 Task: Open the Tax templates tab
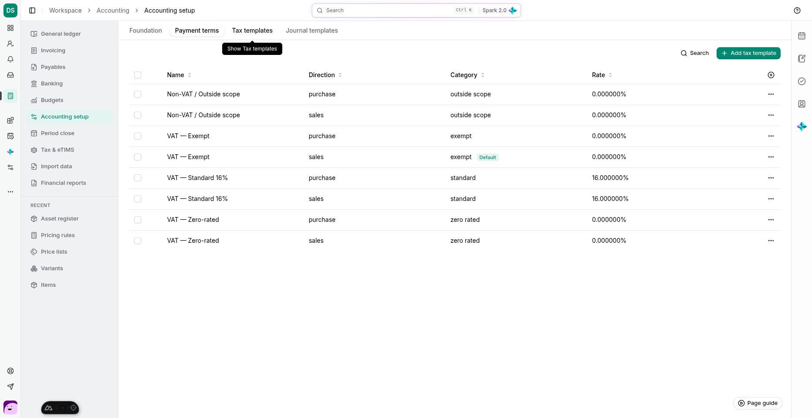point(252,31)
